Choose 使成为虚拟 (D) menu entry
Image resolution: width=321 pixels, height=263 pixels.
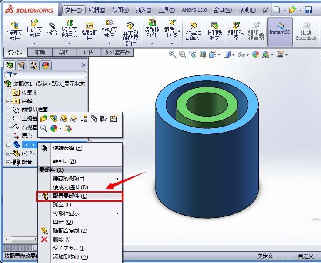coord(80,187)
